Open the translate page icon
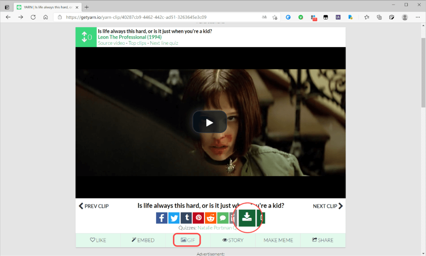Image resolution: width=426 pixels, height=256 pixels. pos(264,17)
